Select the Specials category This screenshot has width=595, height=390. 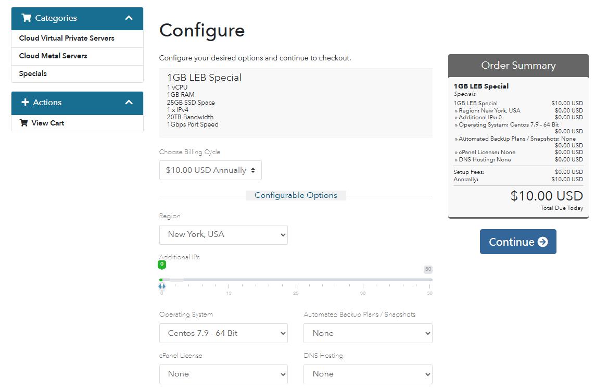[x=33, y=74]
